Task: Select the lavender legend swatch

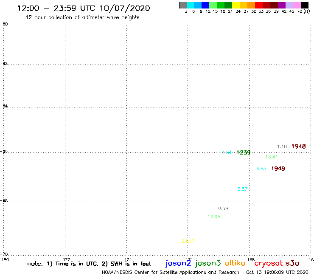Action: tap(289, 5)
